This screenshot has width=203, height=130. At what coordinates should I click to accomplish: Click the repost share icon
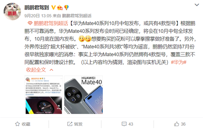point(70,124)
